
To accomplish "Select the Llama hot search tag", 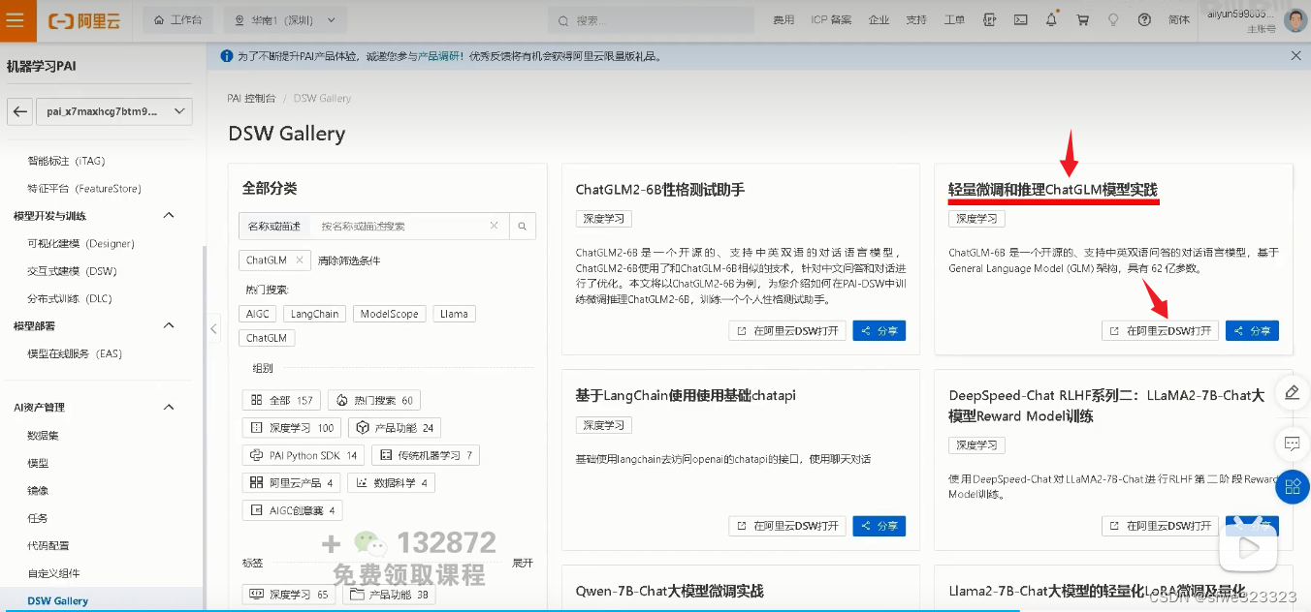I will pyautogui.click(x=454, y=314).
